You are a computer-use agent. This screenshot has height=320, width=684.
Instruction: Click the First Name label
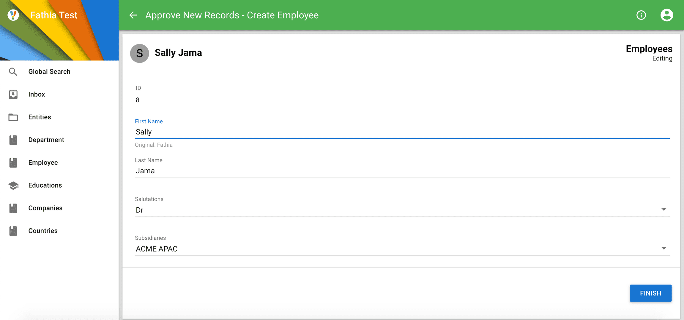[149, 121]
